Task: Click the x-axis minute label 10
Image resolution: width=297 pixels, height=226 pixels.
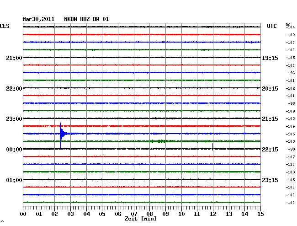Action: click(x=181, y=214)
